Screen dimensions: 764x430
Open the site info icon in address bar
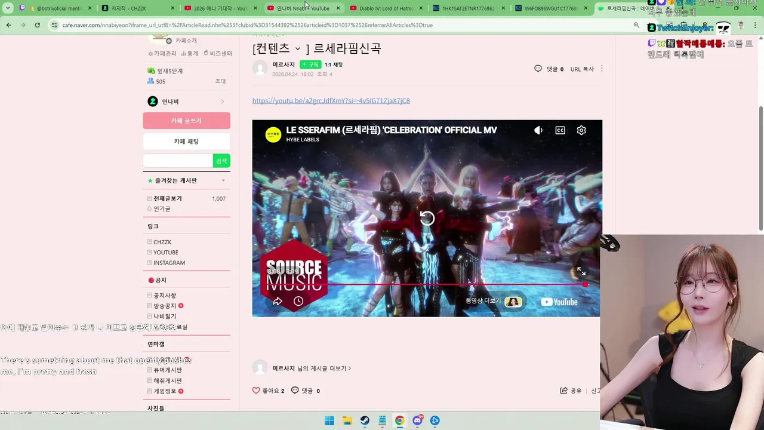click(x=54, y=25)
